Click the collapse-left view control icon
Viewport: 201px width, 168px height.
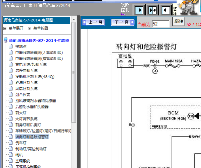pos(166,10)
